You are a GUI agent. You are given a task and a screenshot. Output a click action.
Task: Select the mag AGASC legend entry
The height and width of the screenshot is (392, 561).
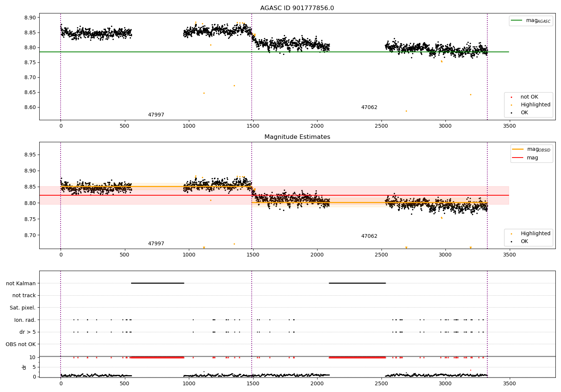pos(531,21)
